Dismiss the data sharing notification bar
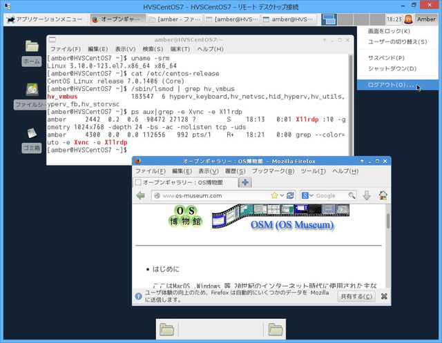 [384, 296]
